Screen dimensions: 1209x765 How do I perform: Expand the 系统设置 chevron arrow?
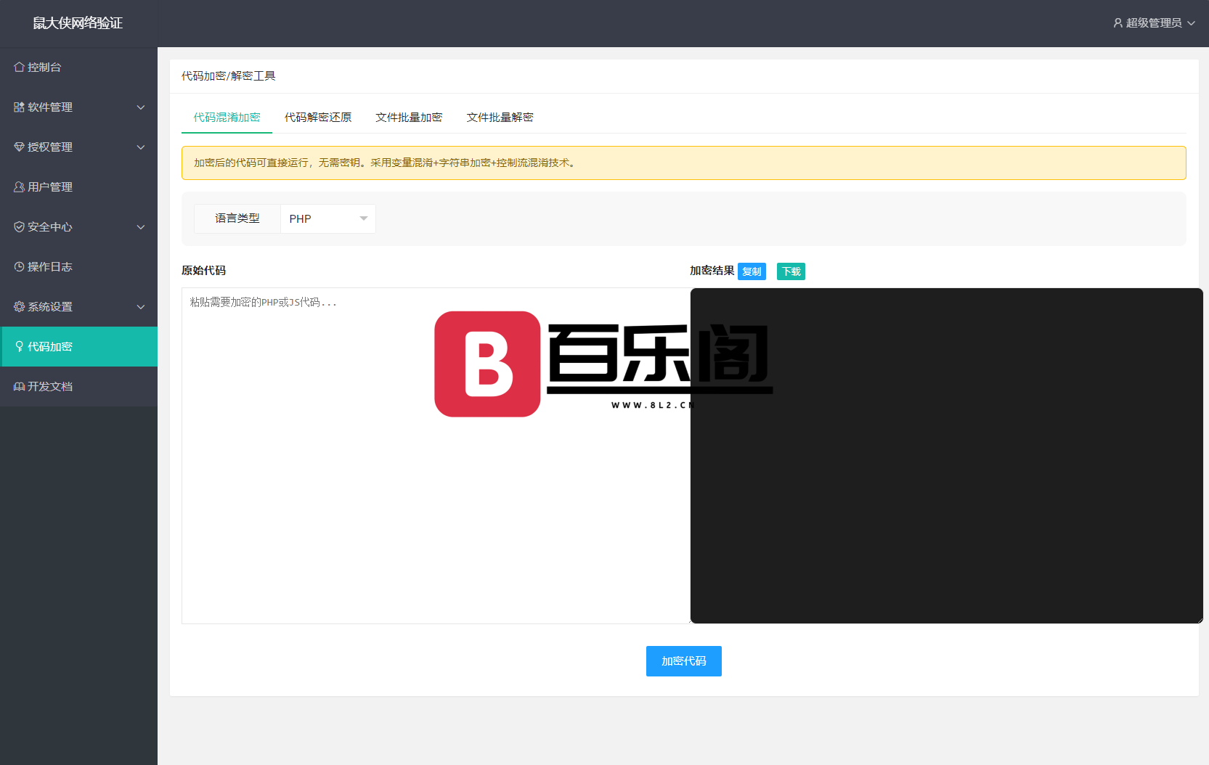tap(141, 307)
